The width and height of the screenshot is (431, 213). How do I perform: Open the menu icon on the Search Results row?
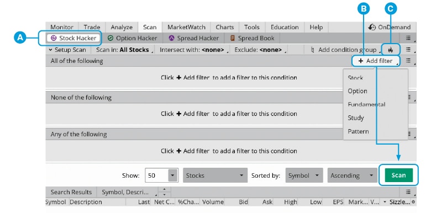(409, 192)
